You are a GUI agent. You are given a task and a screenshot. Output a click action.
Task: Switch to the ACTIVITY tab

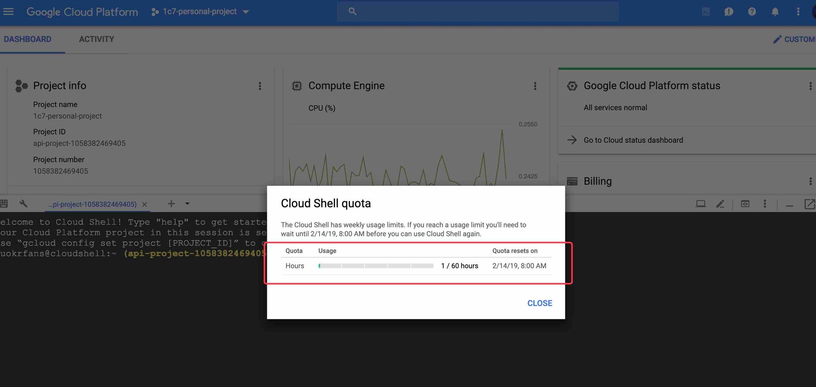point(96,39)
